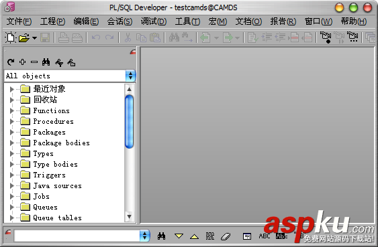Open the 宏(M) menu

pos(218,21)
